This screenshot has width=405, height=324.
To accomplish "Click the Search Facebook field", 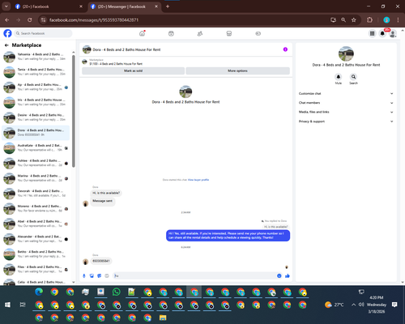I will pos(43,33).
